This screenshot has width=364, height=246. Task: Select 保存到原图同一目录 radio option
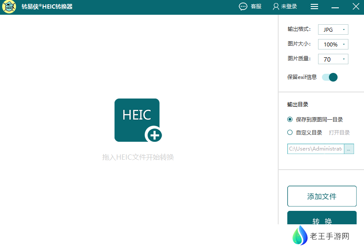[290, 119]
